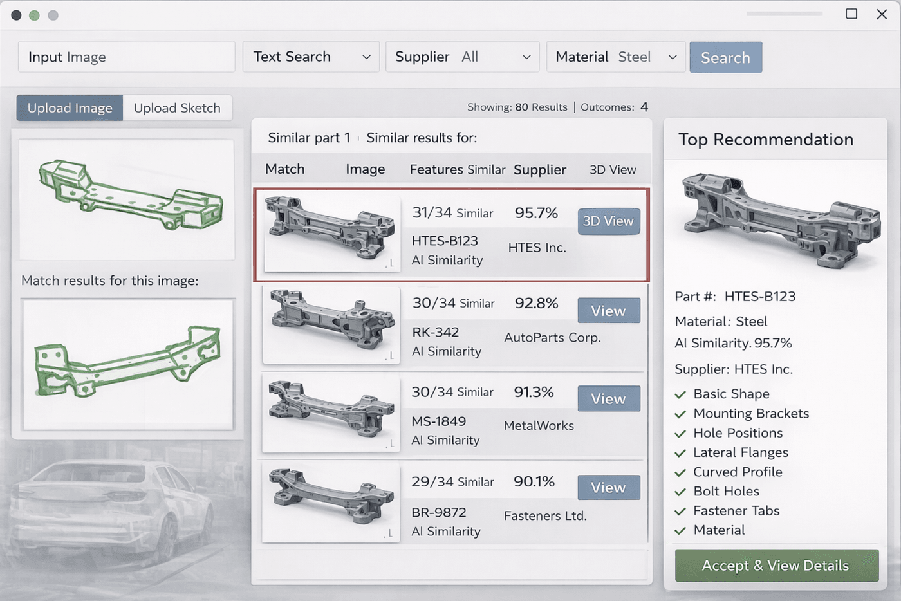The width and height of the screenshot is (901, 601).
Task: Click the Input Image field
Action: point(127,57)
